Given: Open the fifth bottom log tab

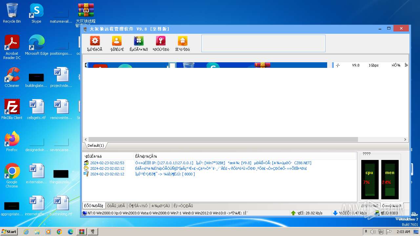Looking at the screenshot, I should (x=183, y=206).
